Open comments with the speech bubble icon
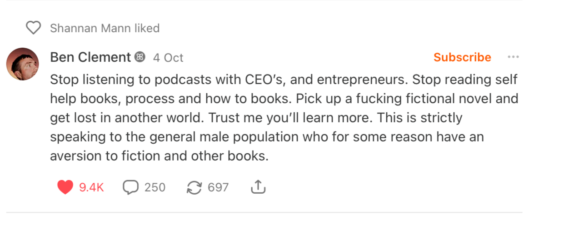 click(x=130, y=187)
